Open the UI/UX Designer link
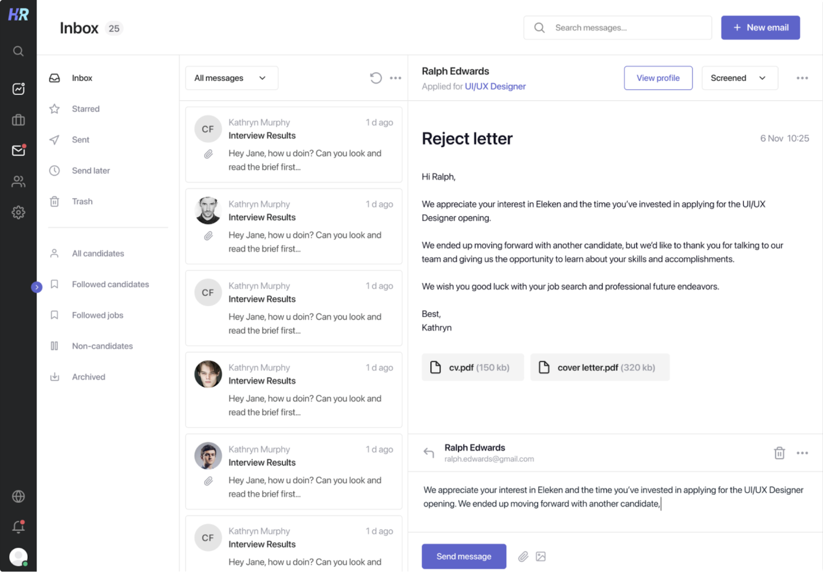 click(x=495, y=86)
